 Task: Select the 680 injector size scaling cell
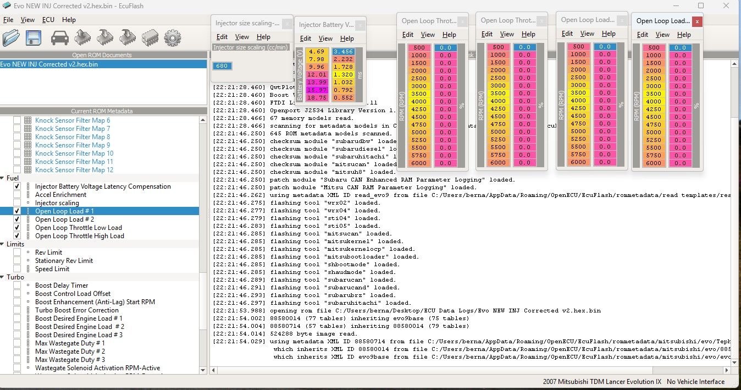pyautogui.click(x=223, y=66)
